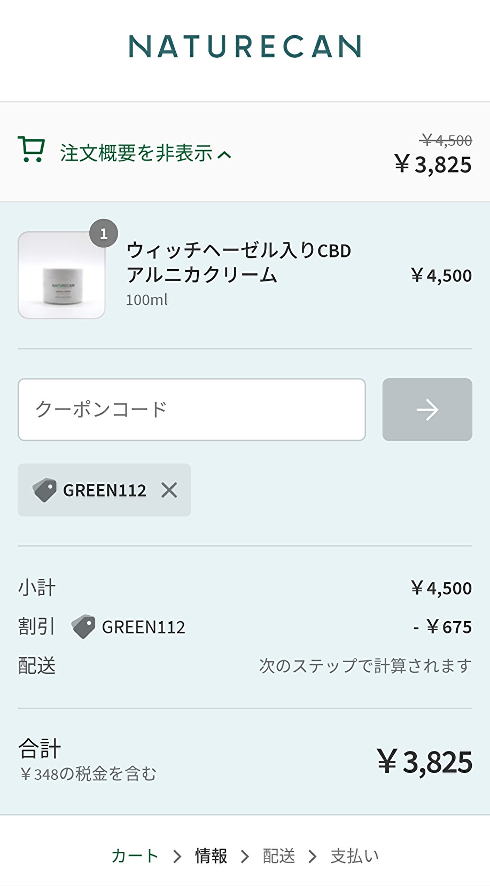Viewport: 490px width, 886px height.
Task: Click the shopping cart icon
Action: pyautogui.click(x=32, y=150)
